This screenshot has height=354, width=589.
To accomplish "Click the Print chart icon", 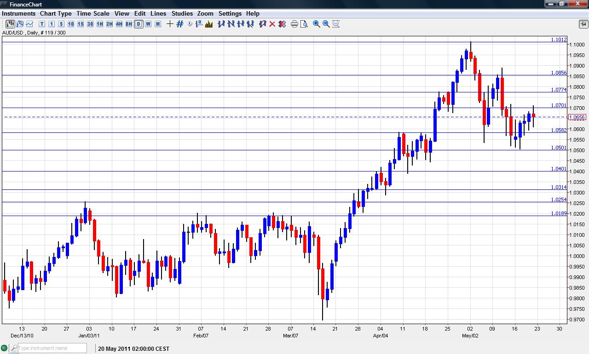I will (294, 23).
